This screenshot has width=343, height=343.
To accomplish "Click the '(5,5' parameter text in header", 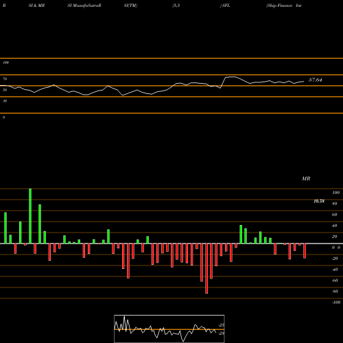I will [x=176, y=5].
